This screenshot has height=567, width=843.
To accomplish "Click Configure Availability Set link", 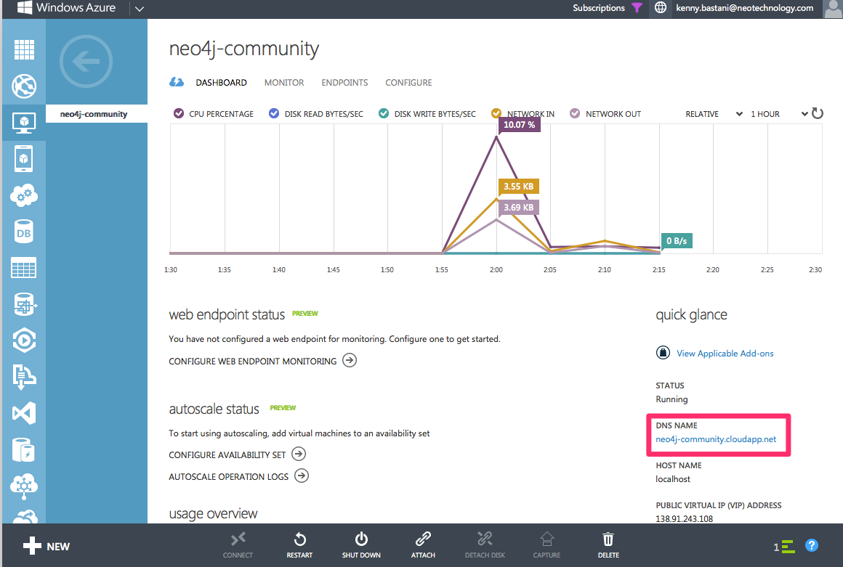I will [x=237, y=454].
